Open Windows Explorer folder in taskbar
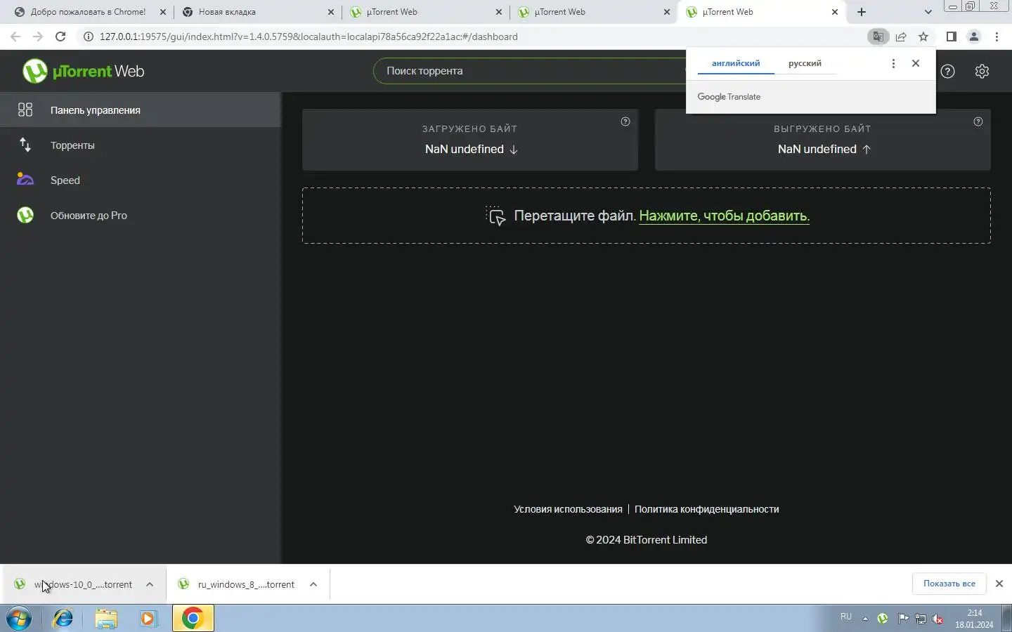This screenshot has height=632, width=1012. pyautogui.click(x=106, y=619)
